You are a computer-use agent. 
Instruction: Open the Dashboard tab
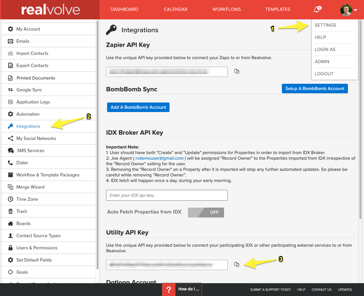[x=124, y=9]
